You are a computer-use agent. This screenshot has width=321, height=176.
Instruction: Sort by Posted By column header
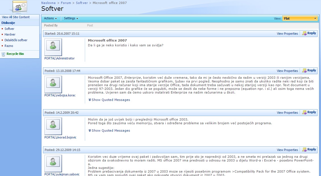51,25
